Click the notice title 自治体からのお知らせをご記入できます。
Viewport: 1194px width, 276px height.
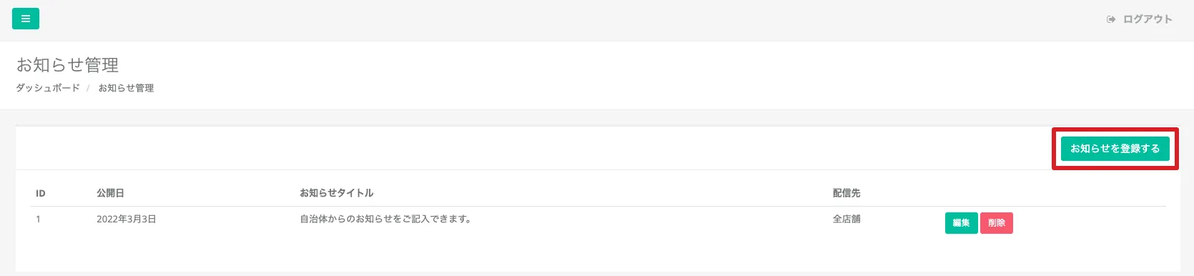(x=385, y=219)
